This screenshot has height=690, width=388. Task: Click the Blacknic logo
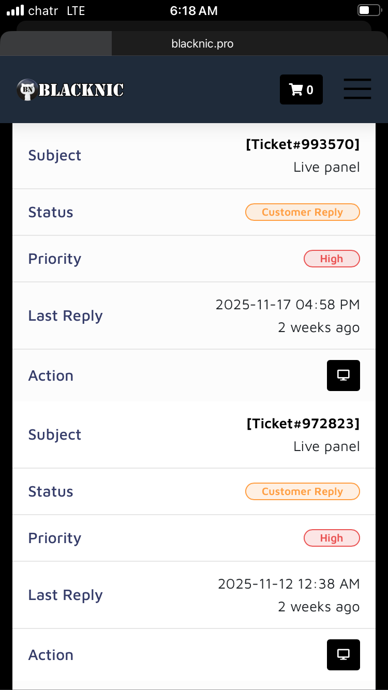coord(70,90)
